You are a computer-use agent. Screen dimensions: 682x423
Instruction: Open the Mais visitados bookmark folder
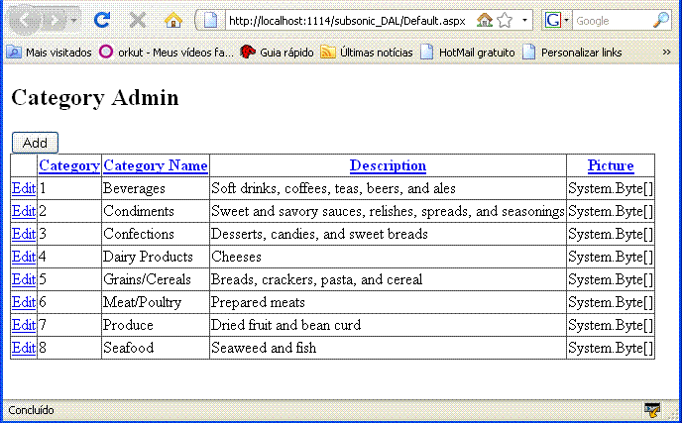tap(50, 53)
